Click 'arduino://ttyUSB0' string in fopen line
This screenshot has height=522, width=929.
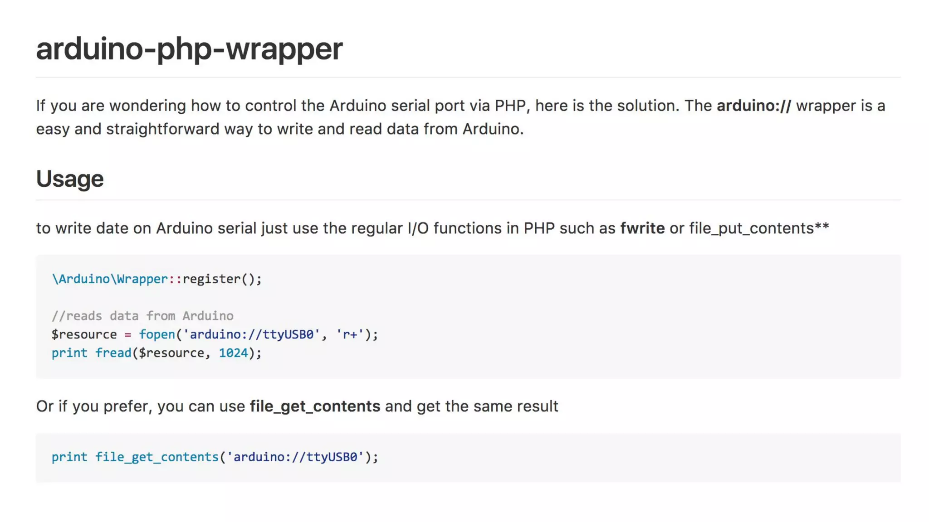point(251,334)
